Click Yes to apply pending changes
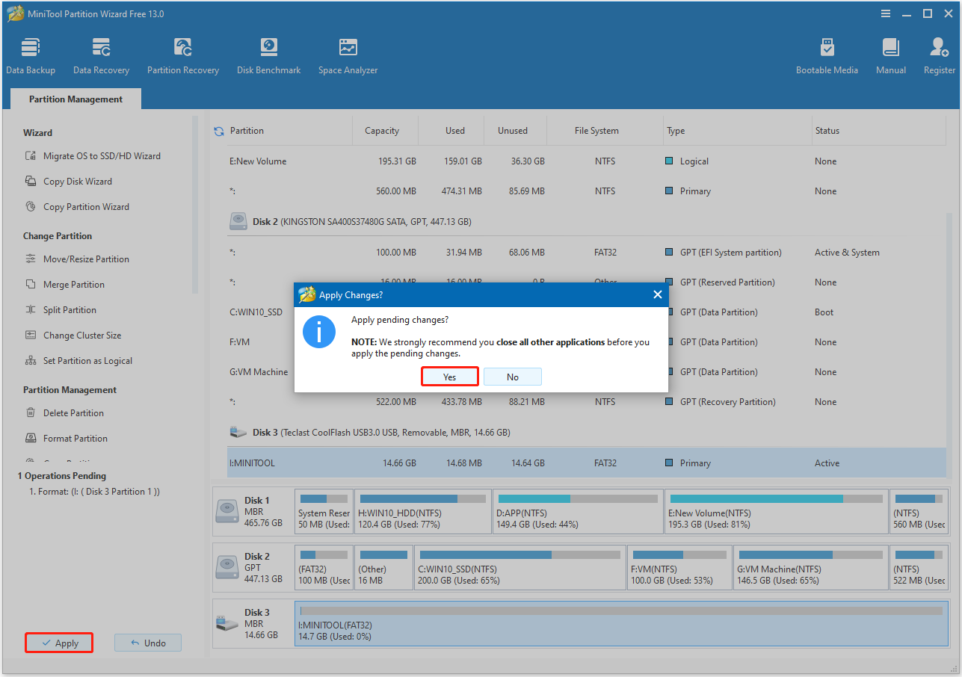 449,376
